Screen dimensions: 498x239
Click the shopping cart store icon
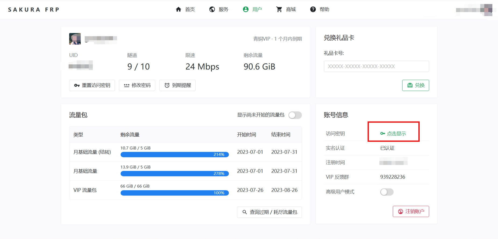tap(279, 9)
